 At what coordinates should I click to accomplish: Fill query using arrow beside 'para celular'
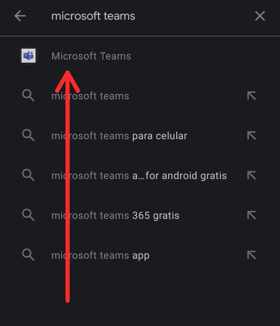click(251, 136)
